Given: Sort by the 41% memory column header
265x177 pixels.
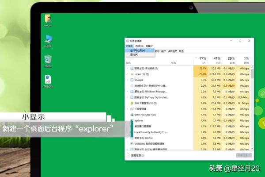Looking at the screenshot, I should click(215, 60).
